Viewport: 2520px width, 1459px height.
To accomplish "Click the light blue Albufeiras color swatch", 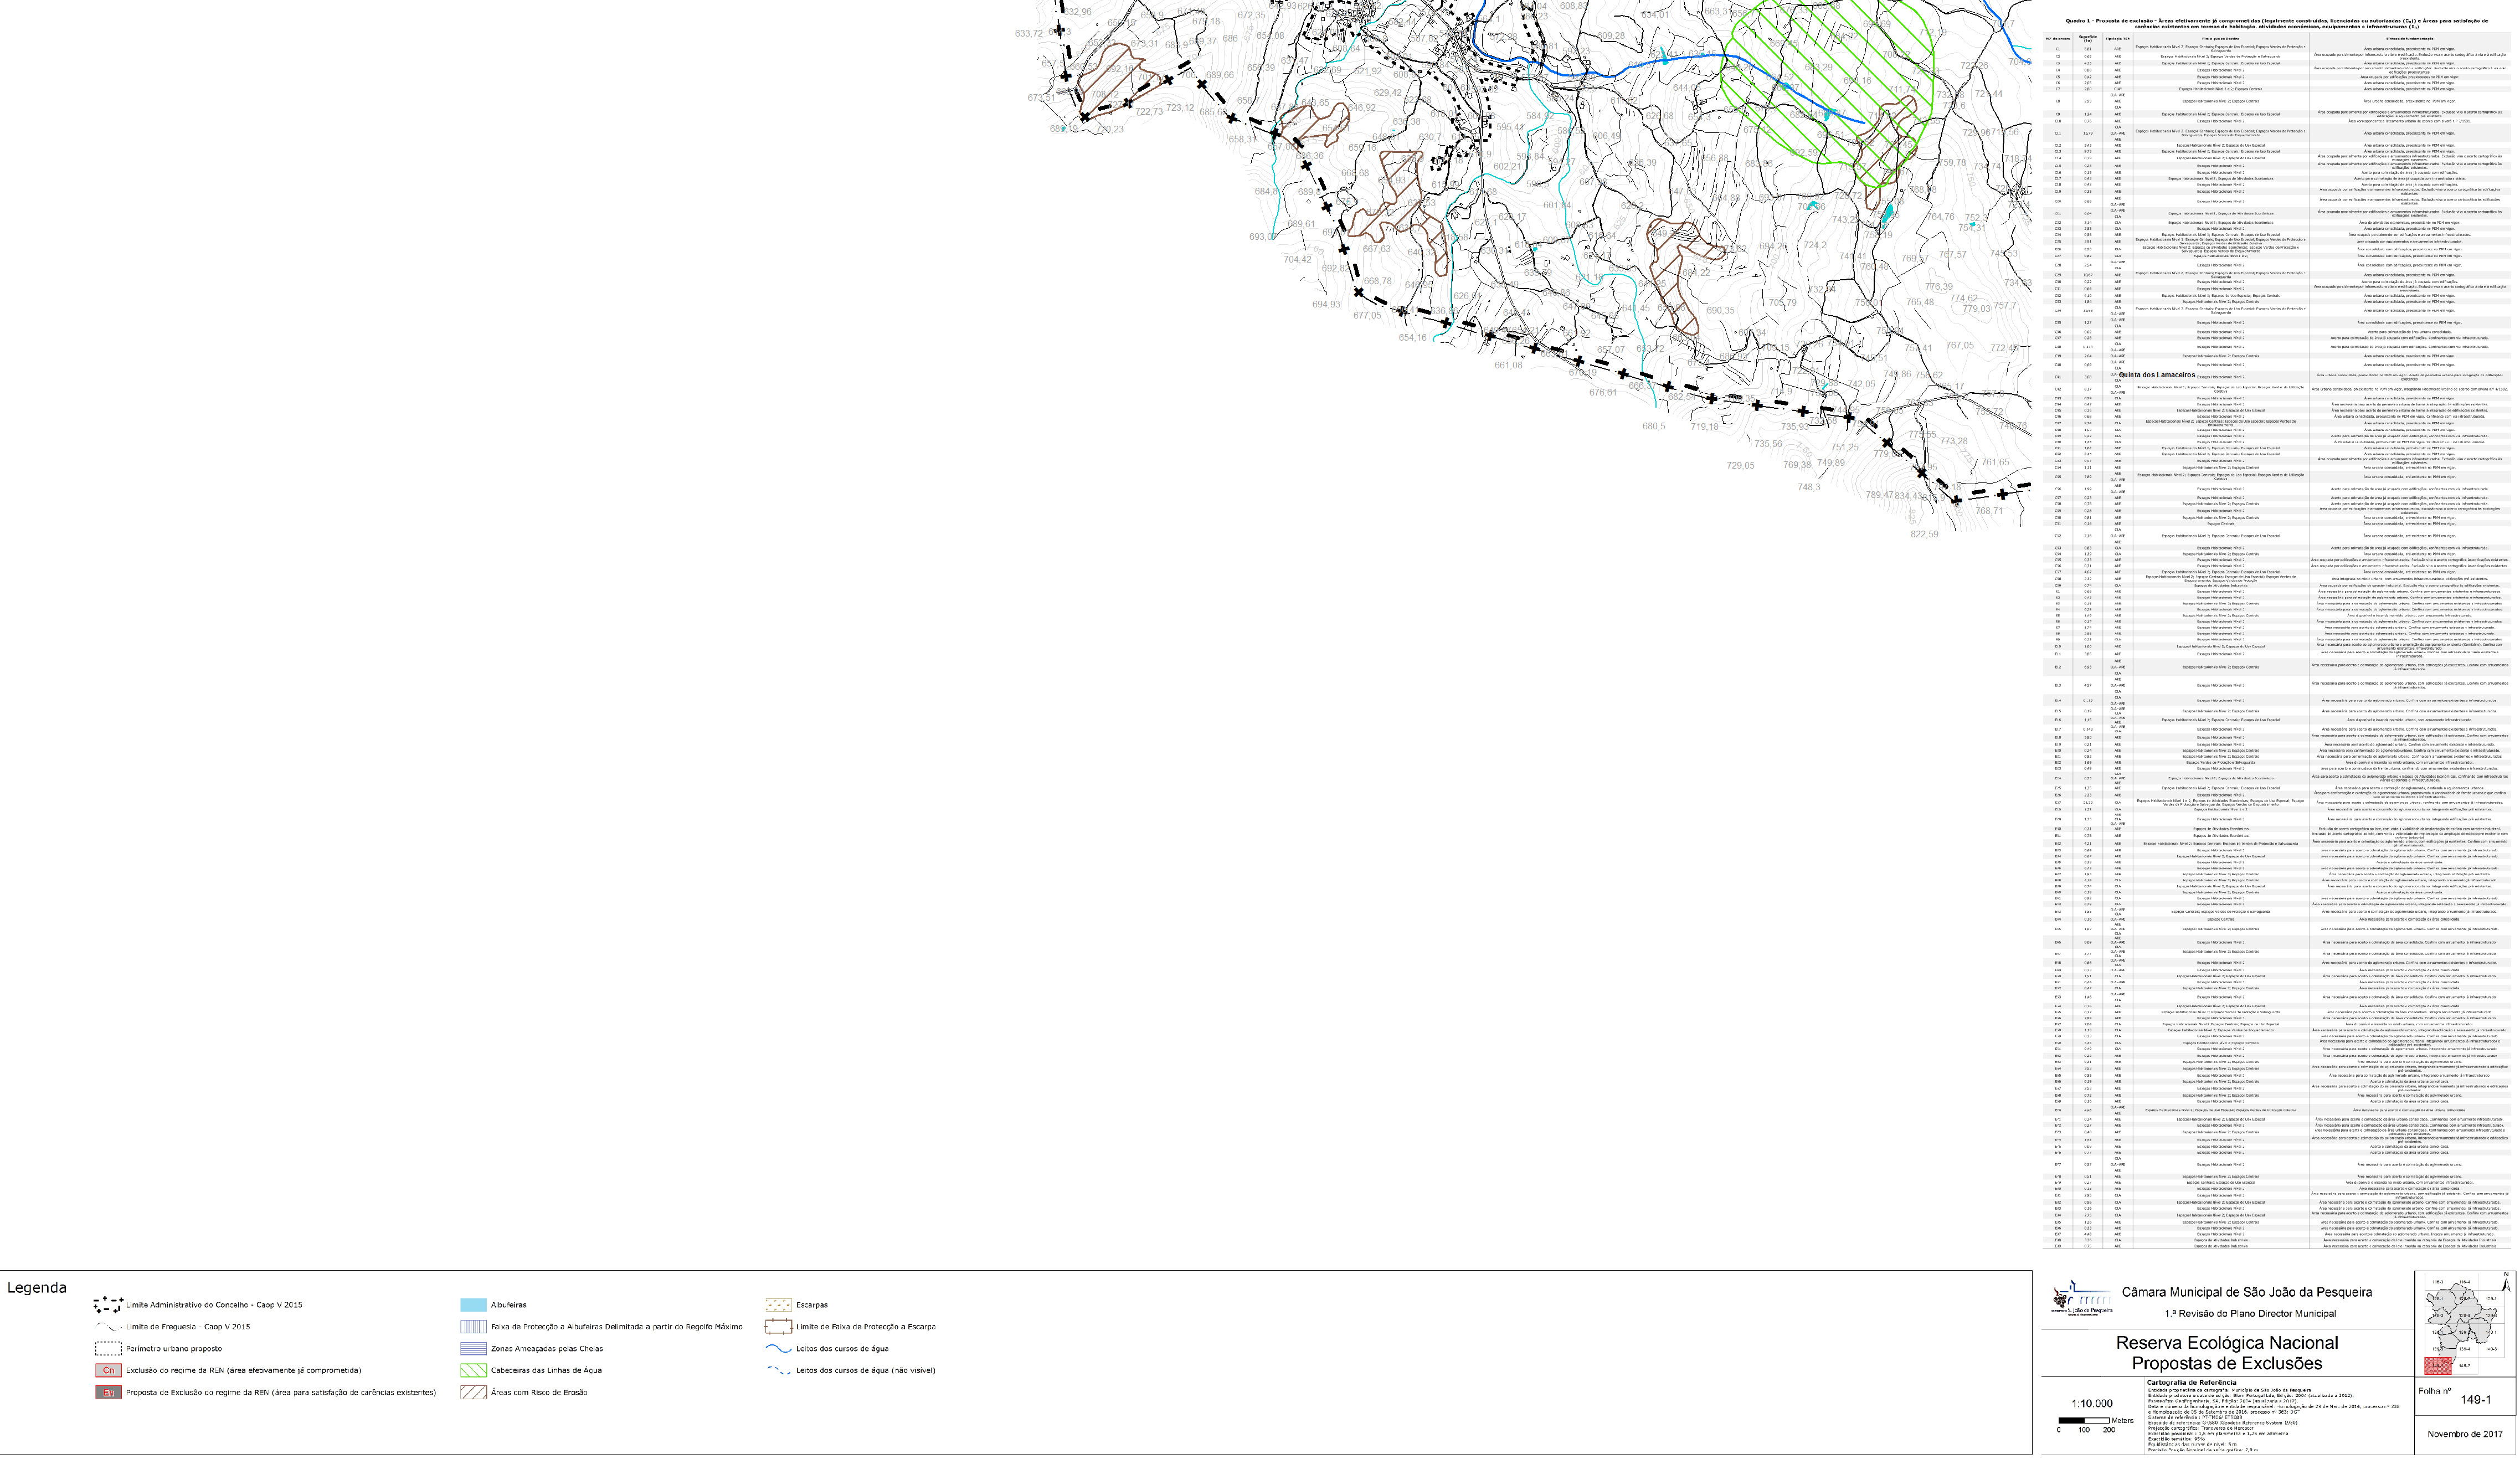I will click(x=473, y=1304).
